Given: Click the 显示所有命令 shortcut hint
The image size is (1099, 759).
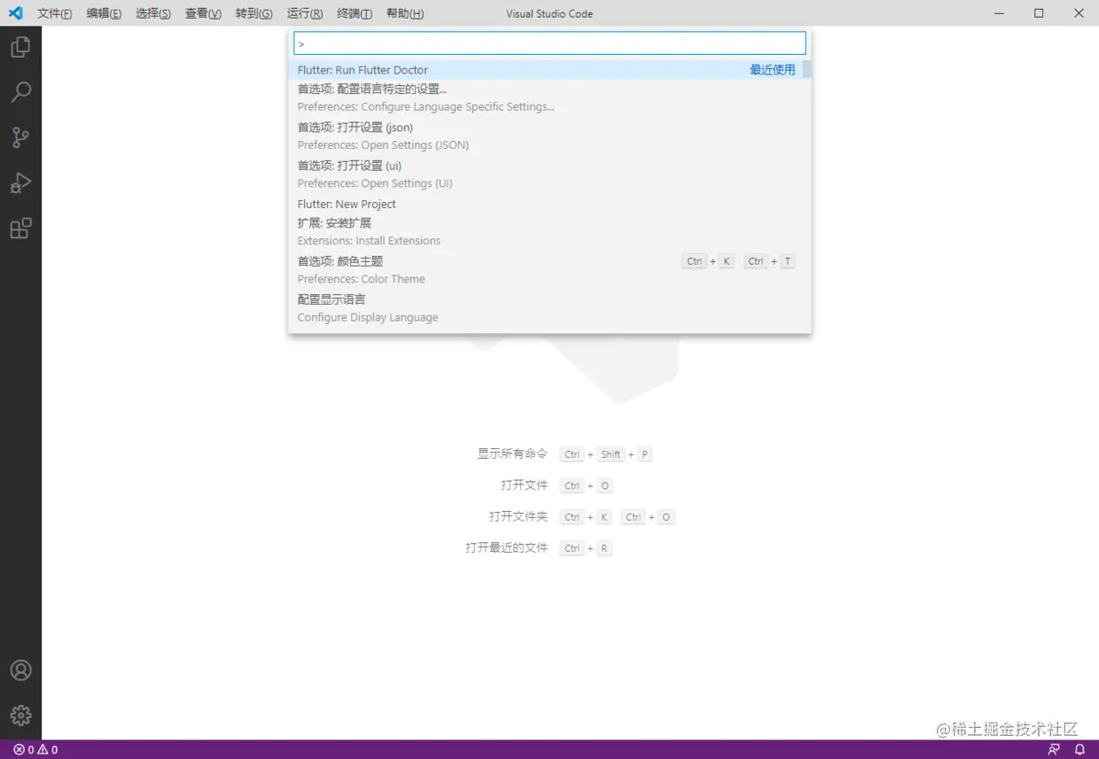Looking at the screenshot, I should click(565, 454).
